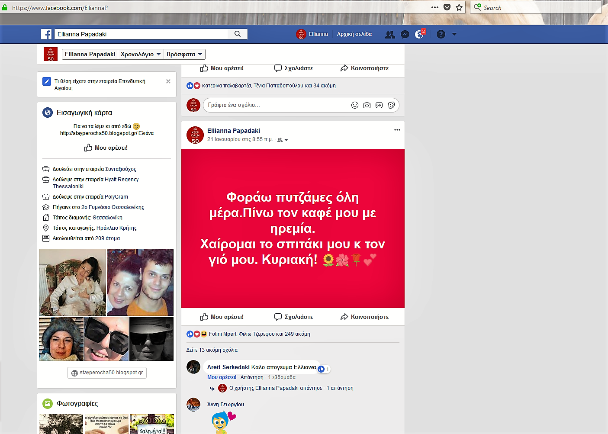Click the edit pencil icon on question card
Image resolution: width=608 pixels, height=434 pixels.
[x=47, y=81]
